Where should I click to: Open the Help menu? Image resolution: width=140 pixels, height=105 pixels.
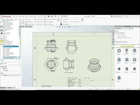click(35, 16)
